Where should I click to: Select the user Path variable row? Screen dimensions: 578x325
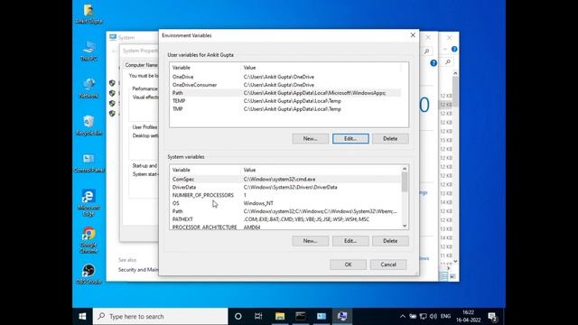coord(285,93)
